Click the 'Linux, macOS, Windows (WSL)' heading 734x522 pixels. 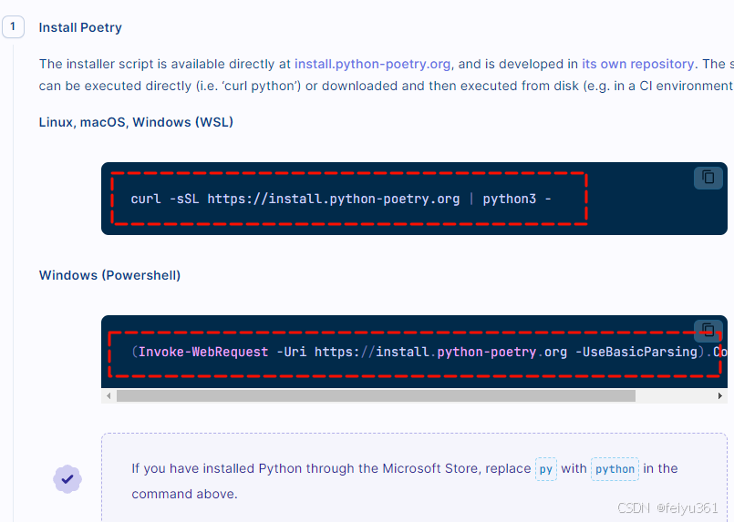pos(136,122)
